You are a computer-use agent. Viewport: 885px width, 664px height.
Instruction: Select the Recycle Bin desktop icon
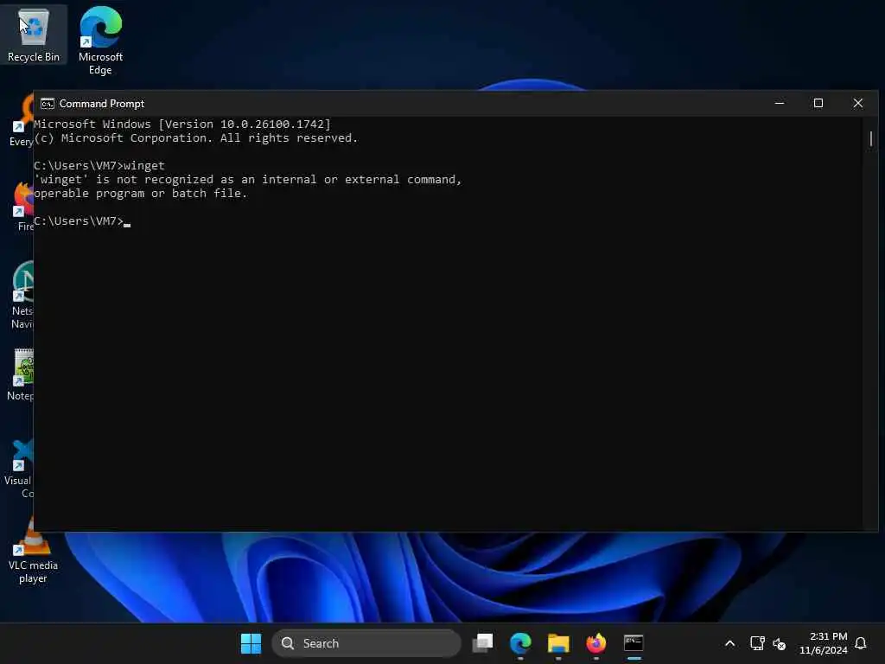coord(34,35)
